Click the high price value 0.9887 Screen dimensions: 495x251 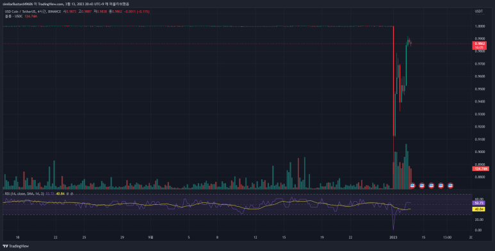click(86, 12)
